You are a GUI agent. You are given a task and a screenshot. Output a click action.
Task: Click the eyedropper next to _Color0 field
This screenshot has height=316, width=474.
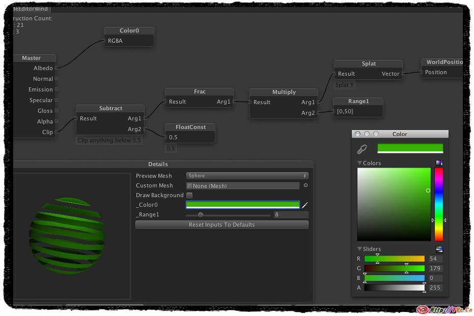pos(305,205)
